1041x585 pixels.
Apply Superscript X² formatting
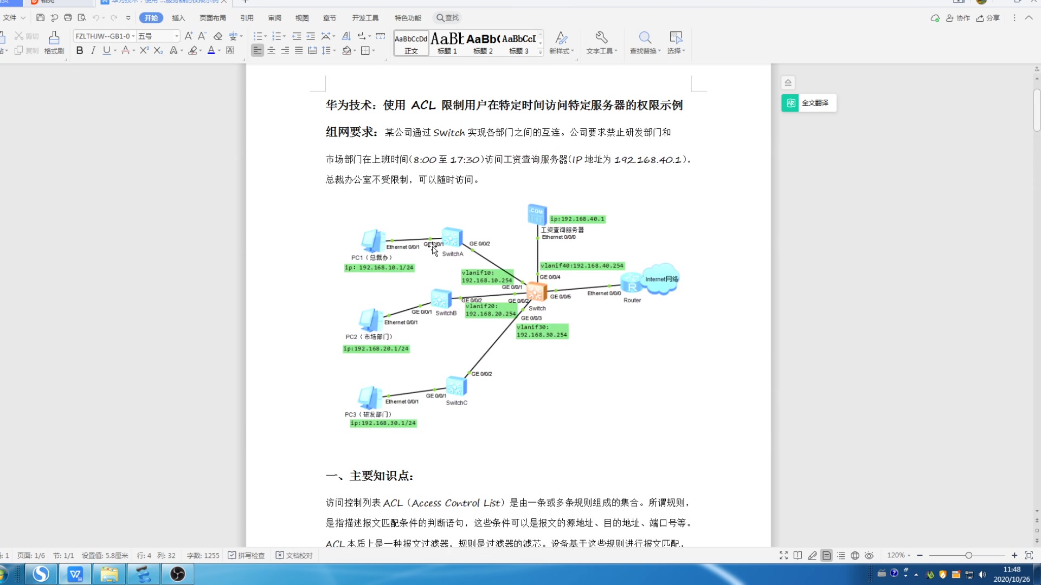coord(144,50)
